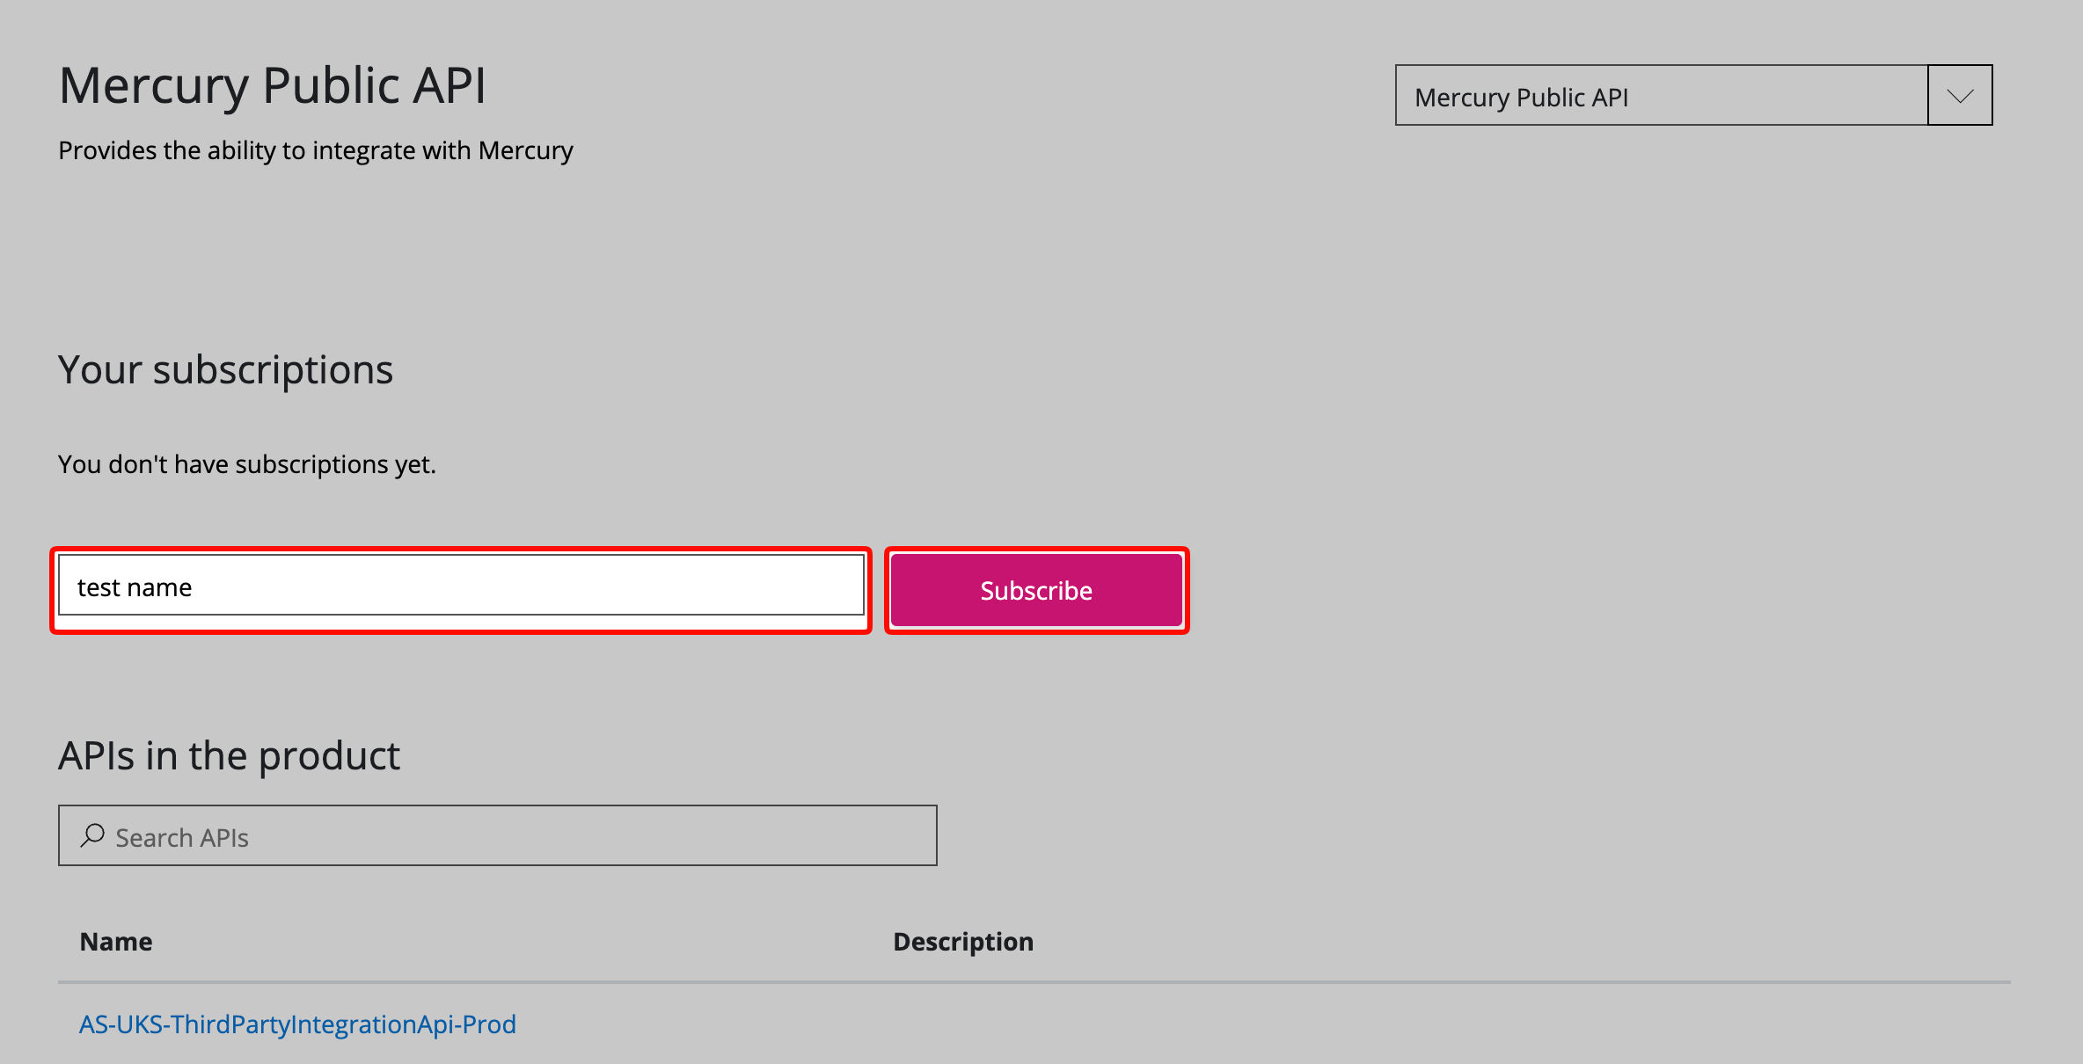Place cursor on the 'test name' text
This screenshot has height=1064, width=2083.
click(135, 587)
